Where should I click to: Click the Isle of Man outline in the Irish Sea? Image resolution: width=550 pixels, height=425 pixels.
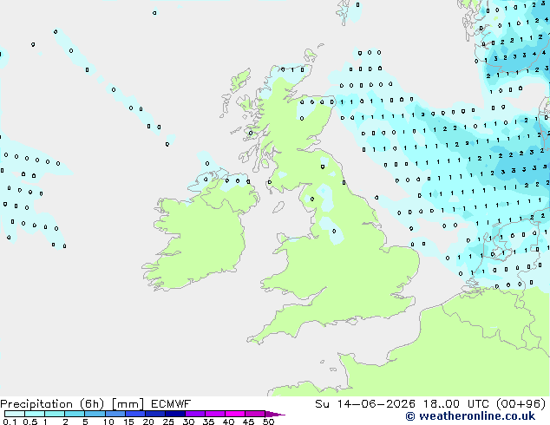[278, 207]
